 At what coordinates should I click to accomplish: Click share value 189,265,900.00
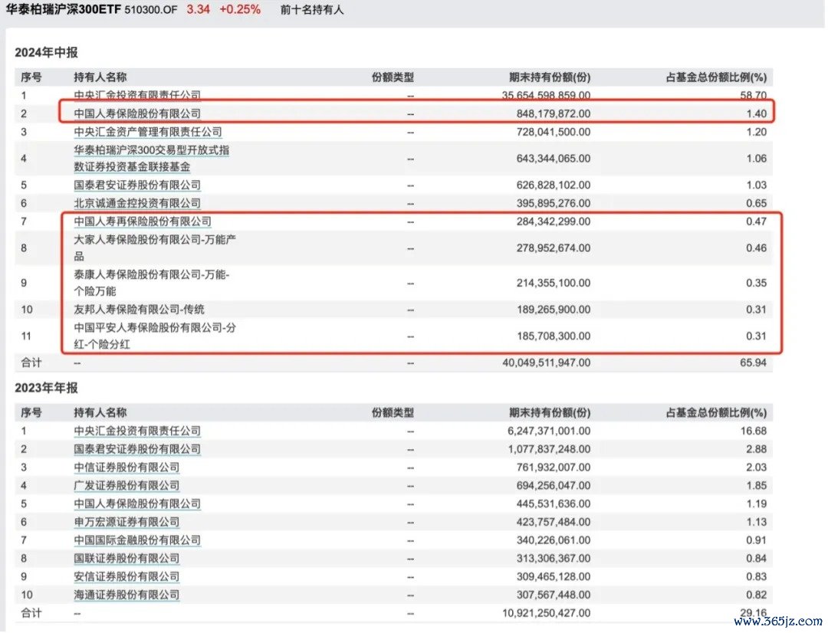pyautogui.click(x=554, y=310)
